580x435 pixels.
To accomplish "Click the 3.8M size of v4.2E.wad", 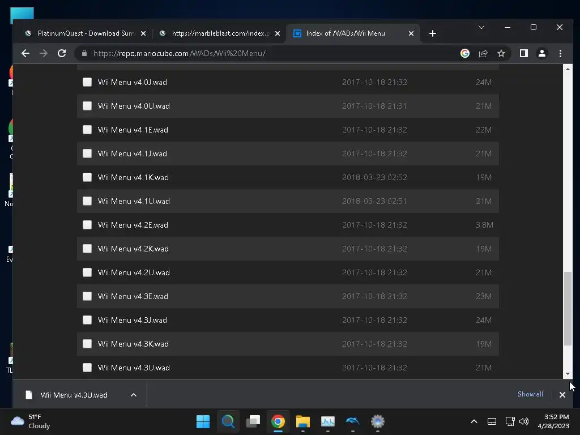I will pyautogui.click(x=484, y=225).
